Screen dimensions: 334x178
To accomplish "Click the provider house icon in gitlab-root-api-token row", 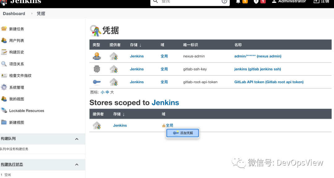I will pos(114,82).
